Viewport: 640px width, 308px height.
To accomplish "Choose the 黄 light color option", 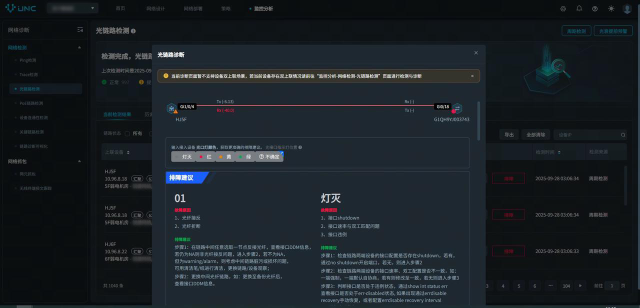I will [x=225, y=156].
